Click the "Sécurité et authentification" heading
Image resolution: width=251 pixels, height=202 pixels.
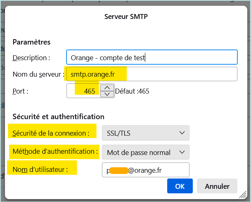click(58, 117)
